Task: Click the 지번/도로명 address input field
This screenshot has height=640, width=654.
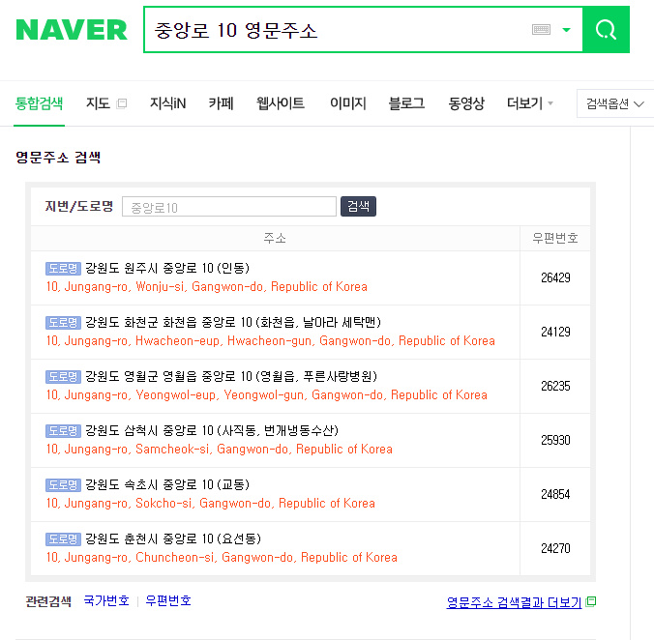Action: point(229,207)
